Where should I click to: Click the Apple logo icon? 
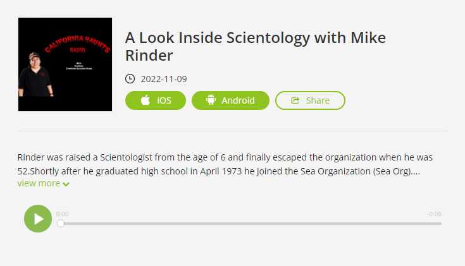tap(146, 100)
